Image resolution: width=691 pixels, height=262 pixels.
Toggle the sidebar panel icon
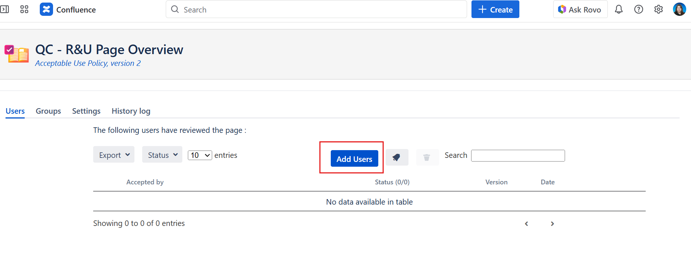(5, 10)
